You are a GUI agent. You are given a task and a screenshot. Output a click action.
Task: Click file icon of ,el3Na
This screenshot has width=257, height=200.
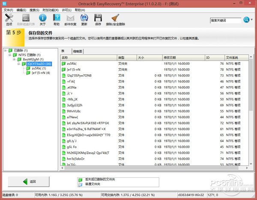pos(64,88)
